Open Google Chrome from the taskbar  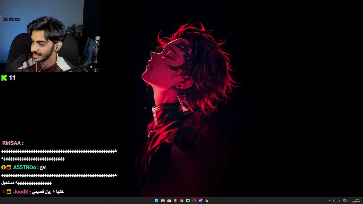[x=181, y=201]
